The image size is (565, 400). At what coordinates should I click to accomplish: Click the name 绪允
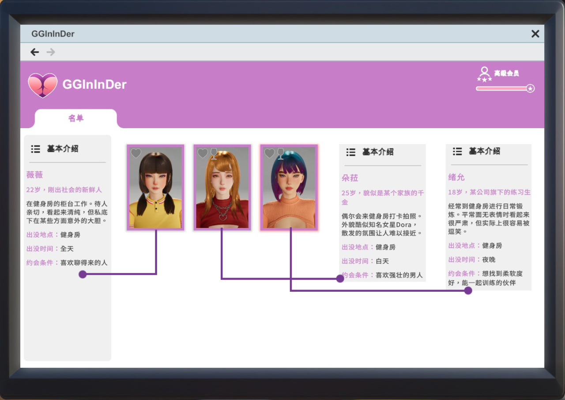click(x=456, y=178)
